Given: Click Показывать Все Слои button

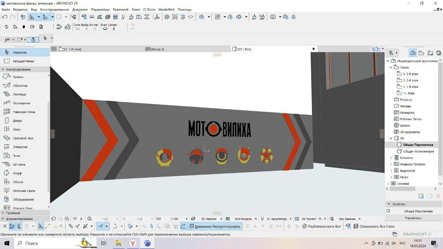Looking at the screenshot, I should pyautogui.click(x=374, y=227).
